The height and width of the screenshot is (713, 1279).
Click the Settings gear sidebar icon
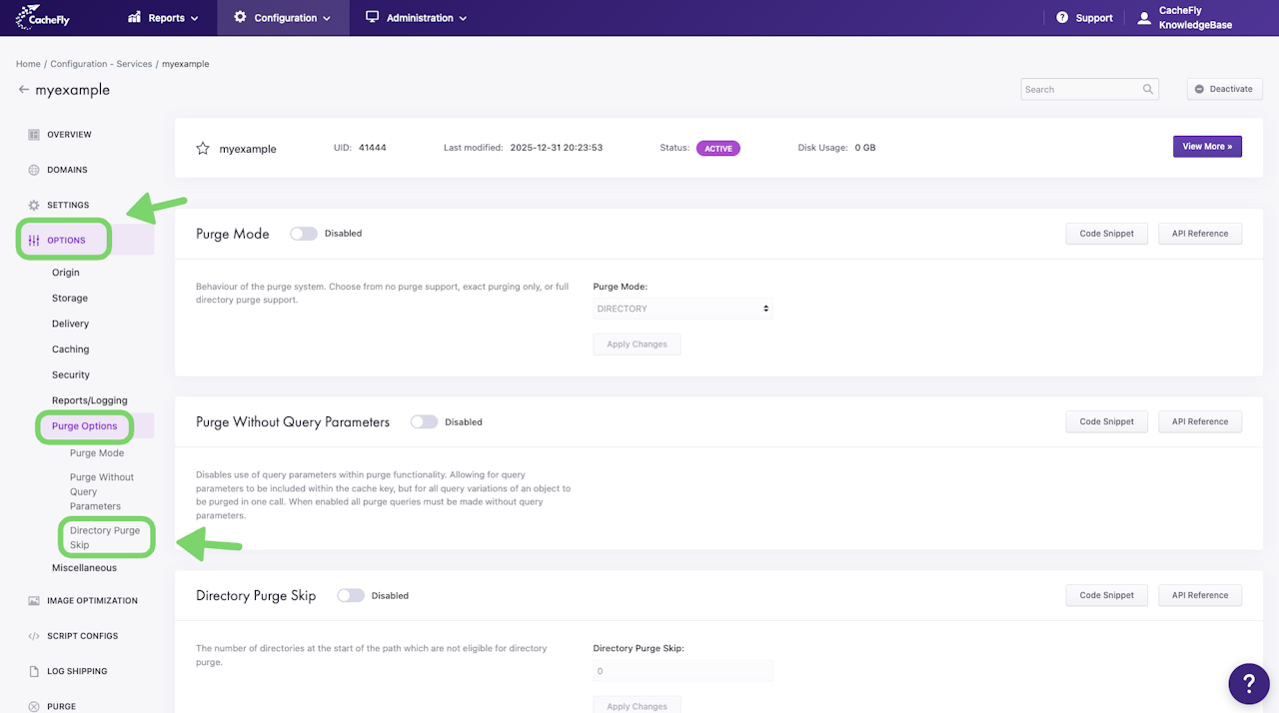point(34,205)
